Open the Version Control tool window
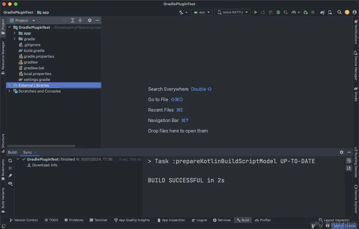This screenshot has width=359, height=229. (24, 220)
